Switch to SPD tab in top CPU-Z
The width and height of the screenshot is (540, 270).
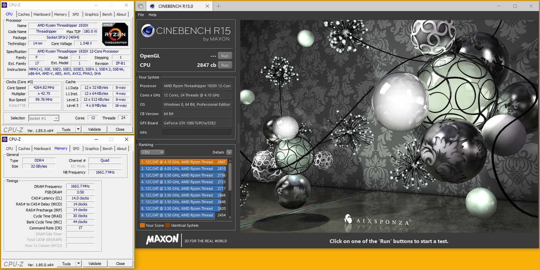pyautogui.click(x=76, y=14)
